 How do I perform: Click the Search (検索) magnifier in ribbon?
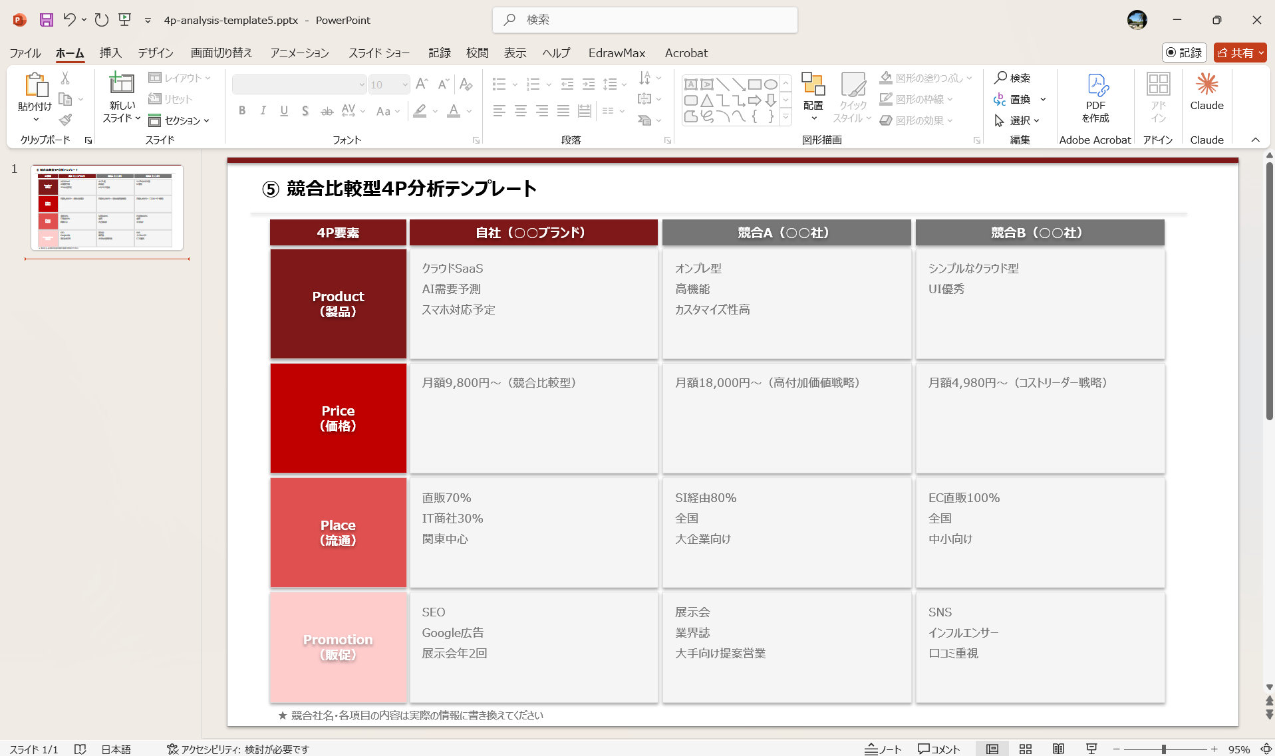[1012, 78]
